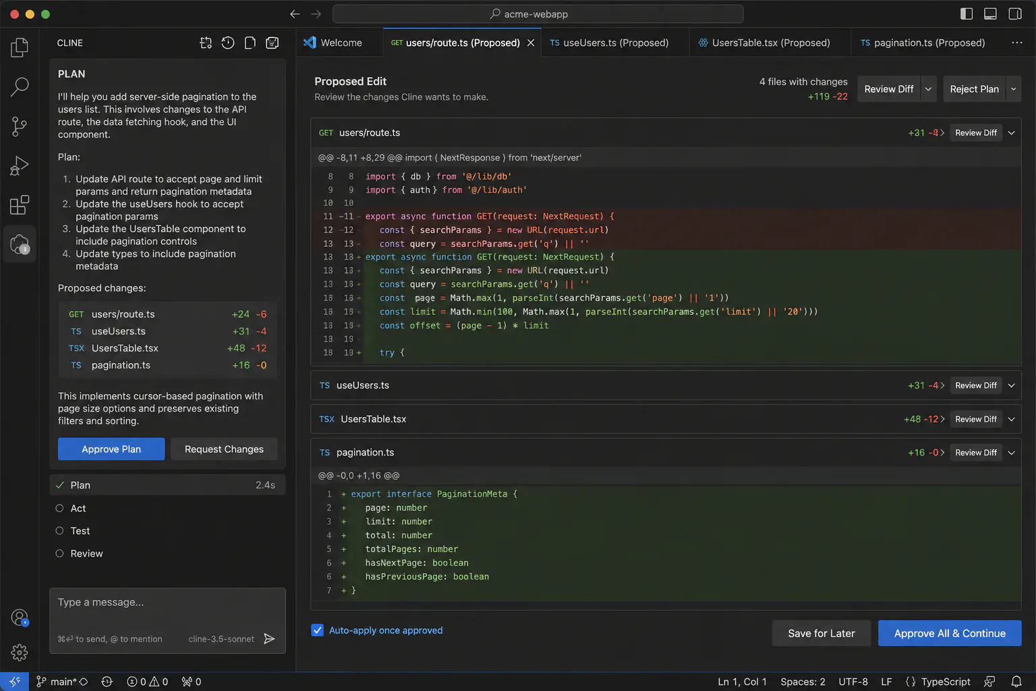Screen dimensions: 1036x691
Task: Open errors and warnings count in status bar
Action: pos(148,682)
